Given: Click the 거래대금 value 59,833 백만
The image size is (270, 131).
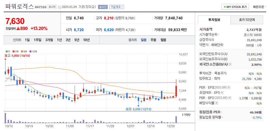Looking at the screenshot, I should point(178,30).
